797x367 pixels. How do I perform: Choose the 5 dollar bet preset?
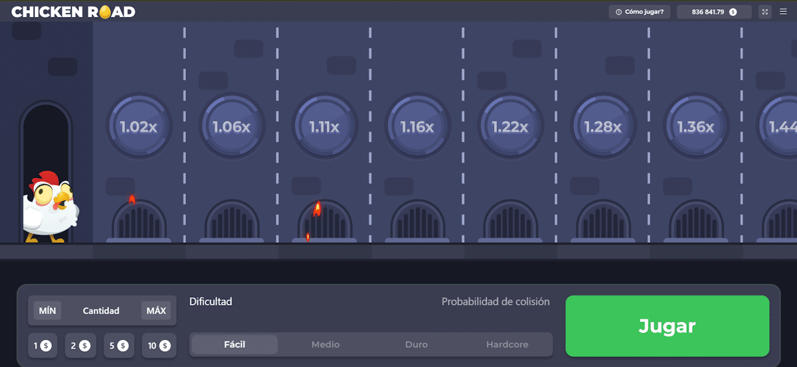tap(118, 346)
